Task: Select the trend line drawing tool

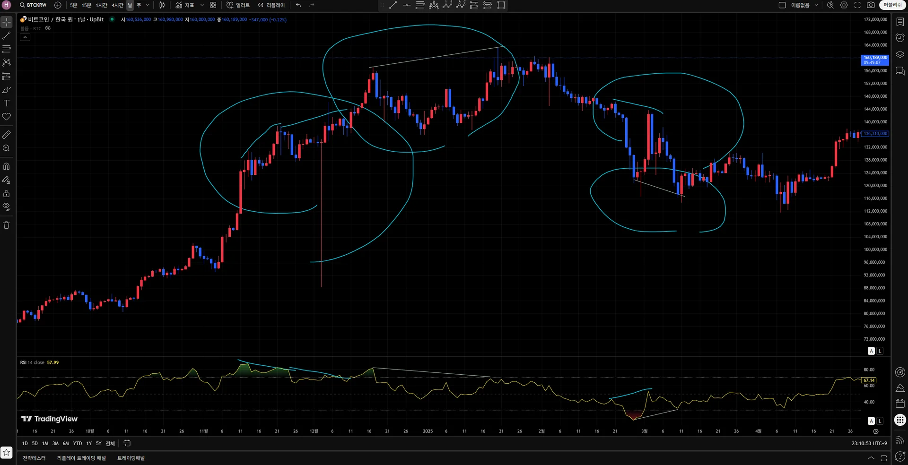Action: [7, 35]
